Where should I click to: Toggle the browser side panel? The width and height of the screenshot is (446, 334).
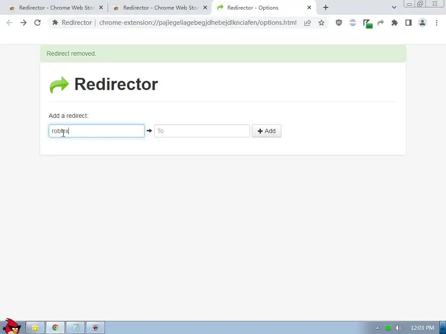(x=409, y=23)
